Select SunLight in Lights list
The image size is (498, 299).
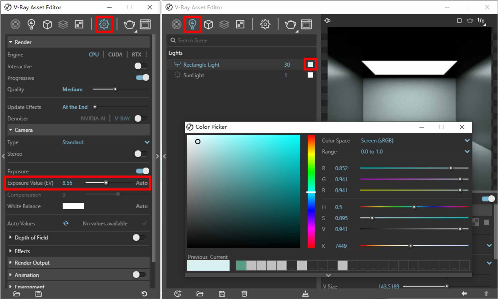(x=193, y=75)
